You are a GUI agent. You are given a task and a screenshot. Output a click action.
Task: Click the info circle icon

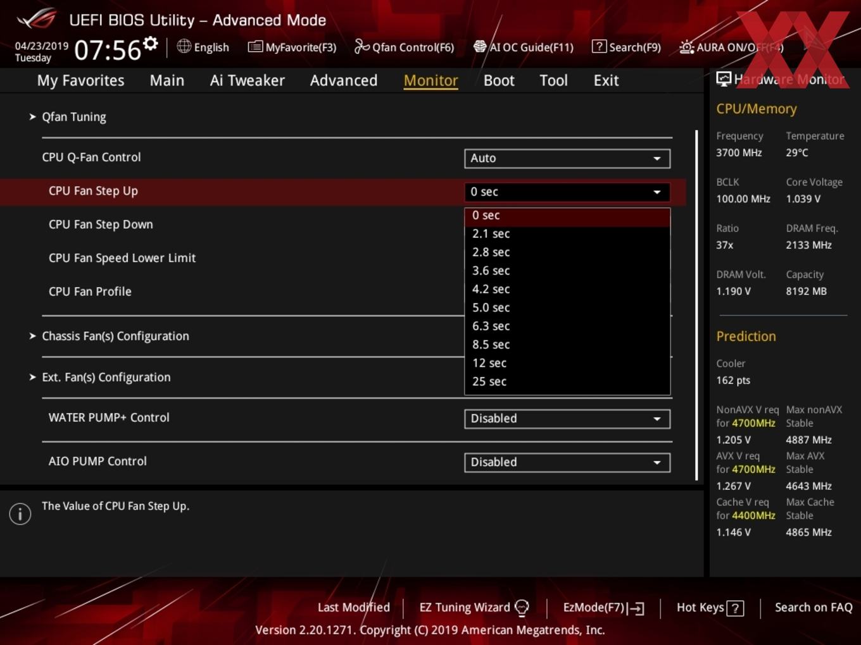pyautogui.click(x=20, y=514)
